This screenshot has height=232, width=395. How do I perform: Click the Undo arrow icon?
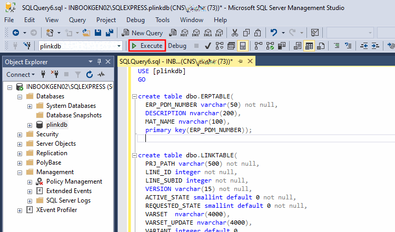pos(273,33)
